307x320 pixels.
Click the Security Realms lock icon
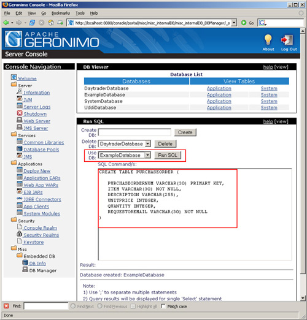[20, 234]
